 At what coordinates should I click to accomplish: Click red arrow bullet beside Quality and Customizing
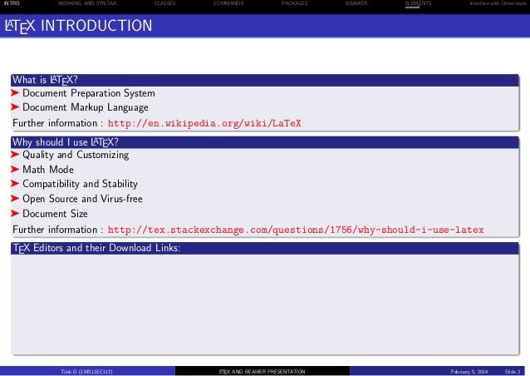click(15, 155)
